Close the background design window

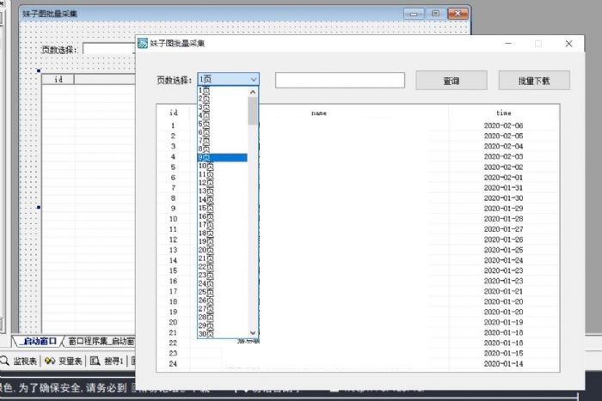(460, 14)
